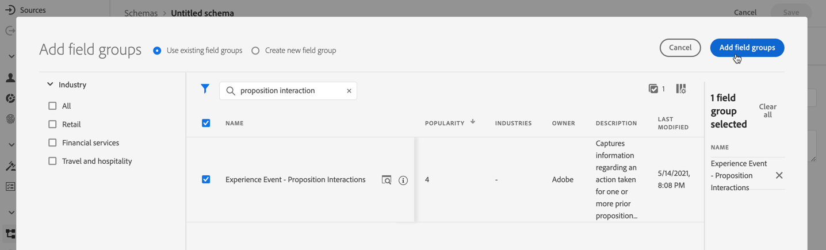Open the column settings icon
The image size is (826, 250).
681,89
